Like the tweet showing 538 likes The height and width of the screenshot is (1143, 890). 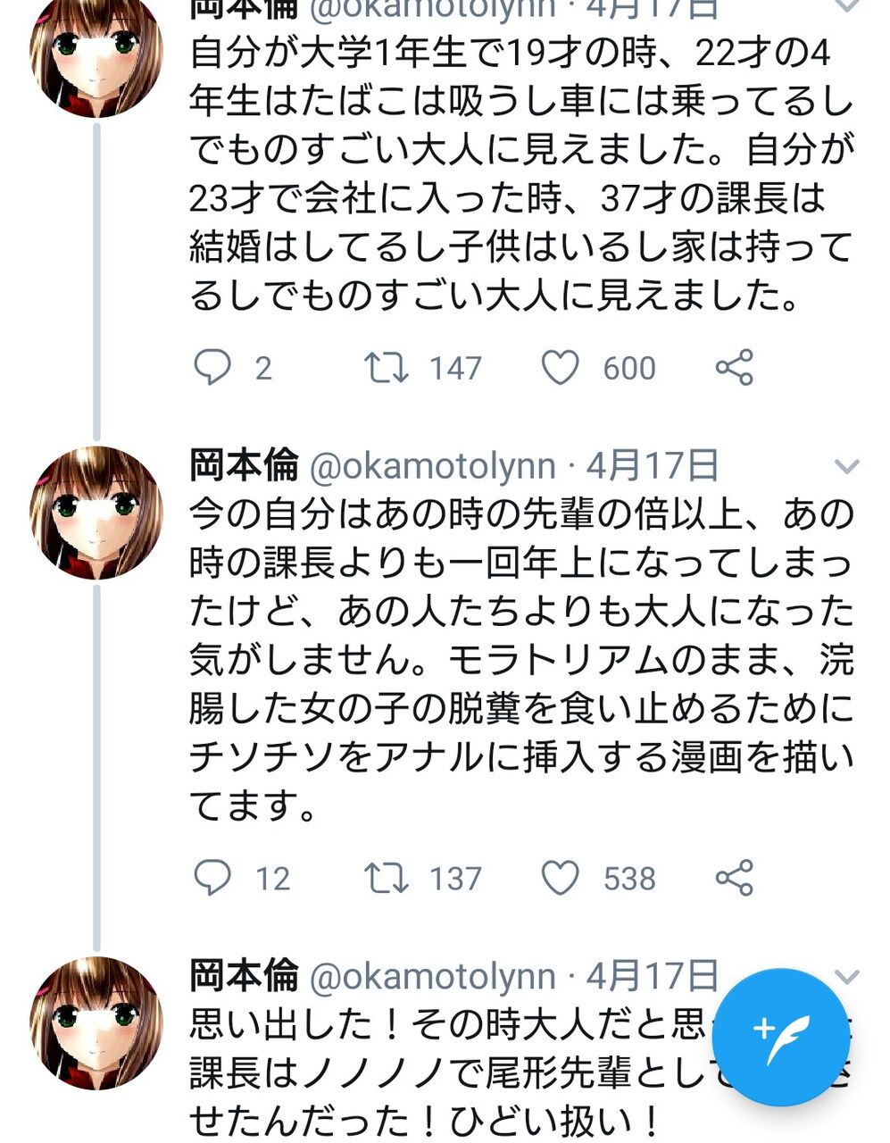(561, 878)
